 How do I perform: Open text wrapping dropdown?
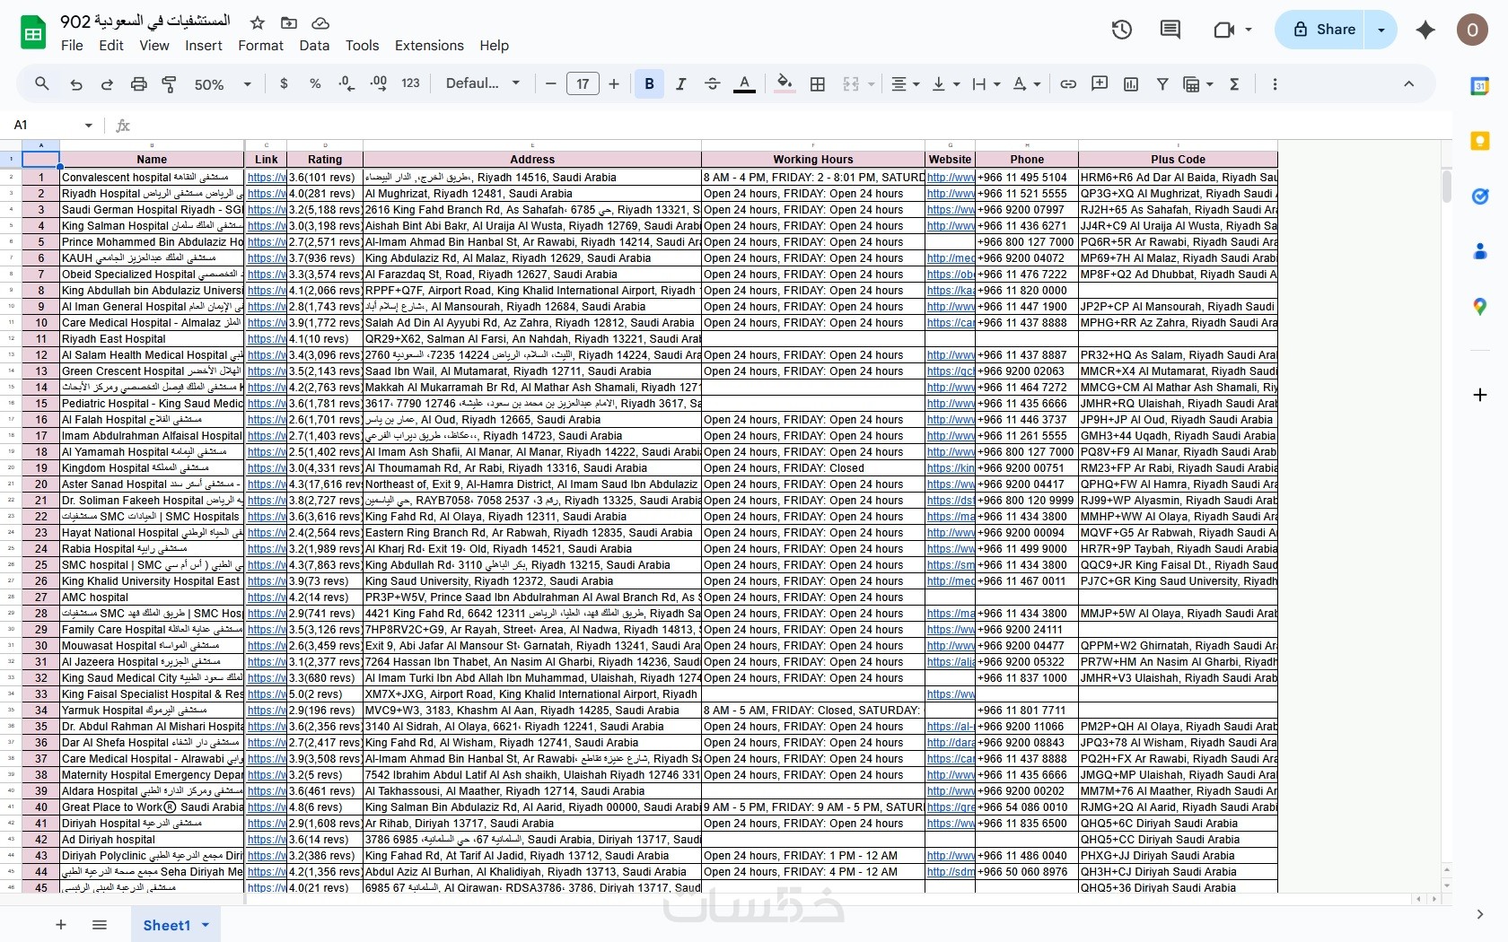coord(986,83)
